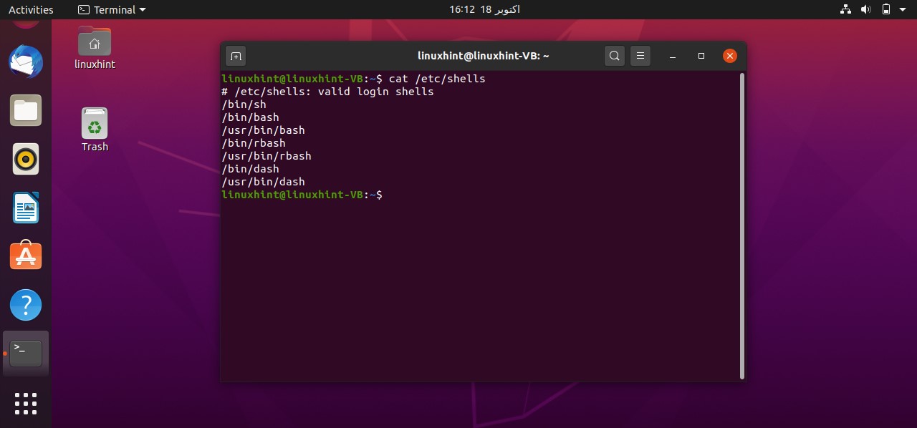917x428 pixels.
Task: Launch Rhythmbox media player from the dock
Action: pos(26,159)
